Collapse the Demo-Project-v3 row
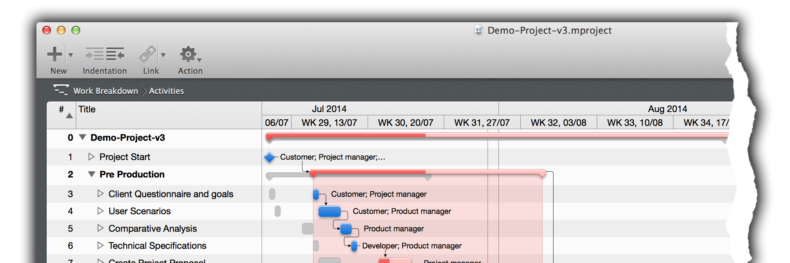Screen dimensions: 790x263 pos(83,137)
